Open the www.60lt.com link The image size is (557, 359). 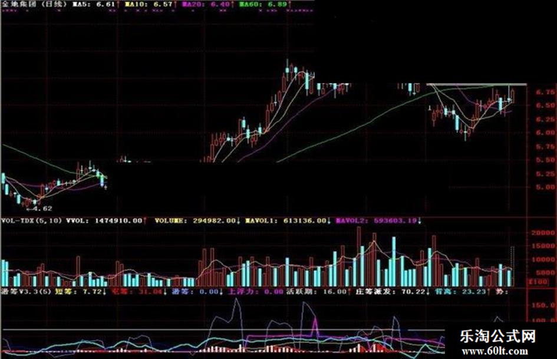(x=495, y=351)
